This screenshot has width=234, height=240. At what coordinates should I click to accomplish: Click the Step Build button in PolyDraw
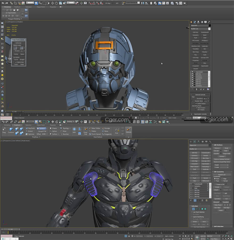click(30, 128)
